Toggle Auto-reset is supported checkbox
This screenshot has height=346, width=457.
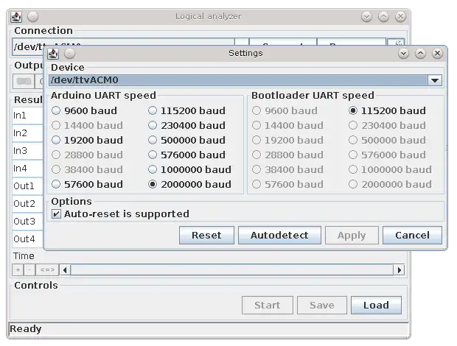[120, 214]
